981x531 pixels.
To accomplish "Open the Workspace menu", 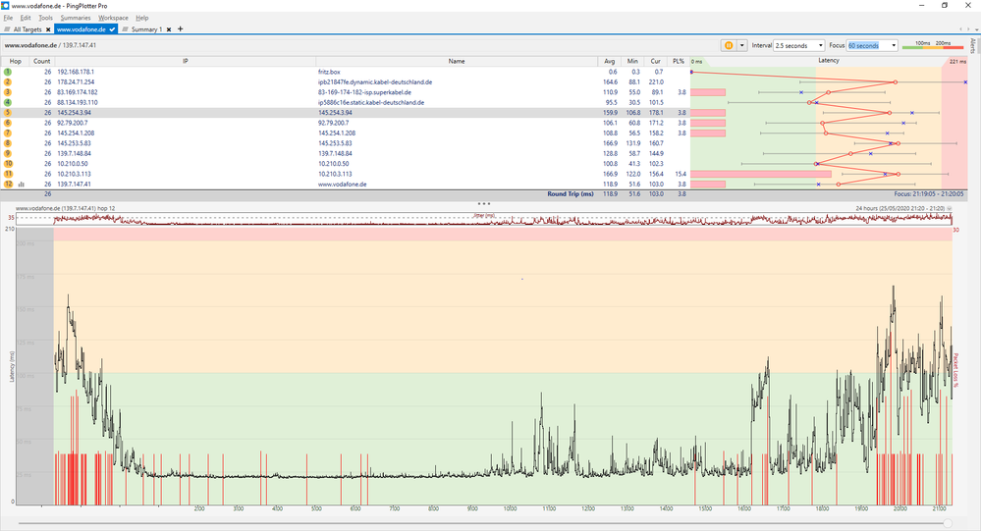I will point(113,18).
